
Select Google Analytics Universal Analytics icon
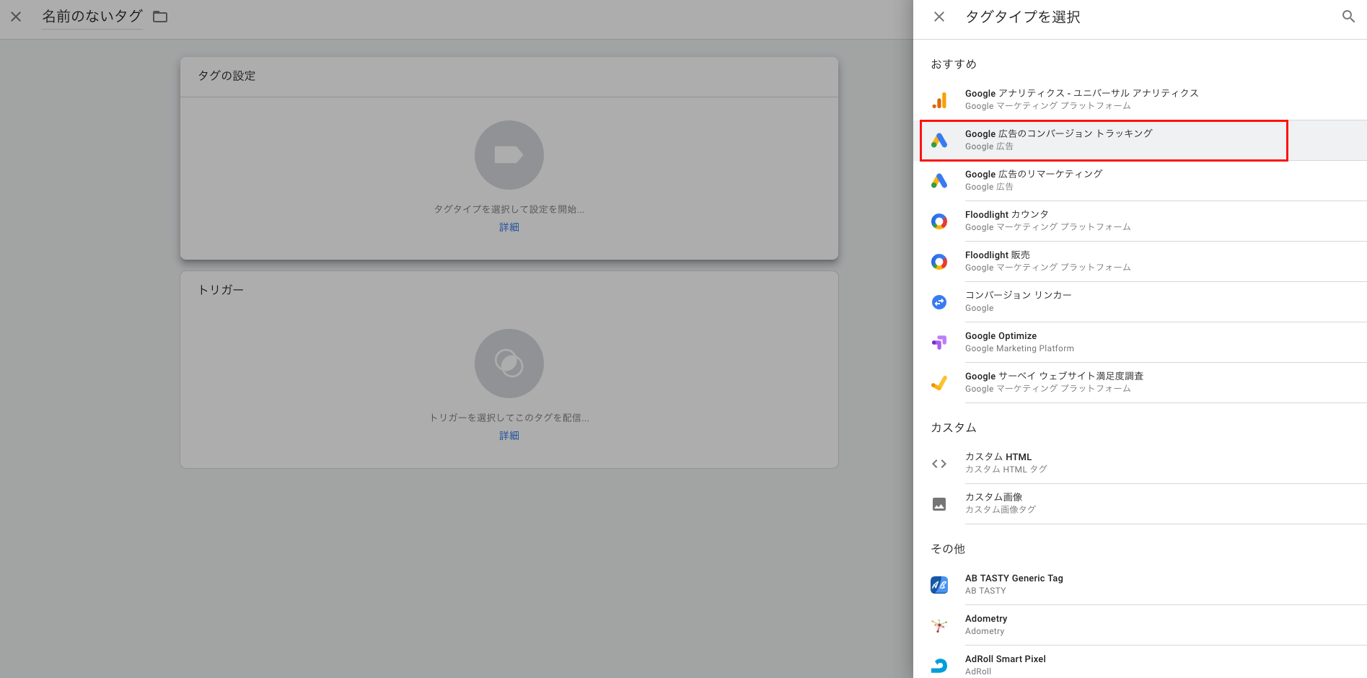coord(939,100)
